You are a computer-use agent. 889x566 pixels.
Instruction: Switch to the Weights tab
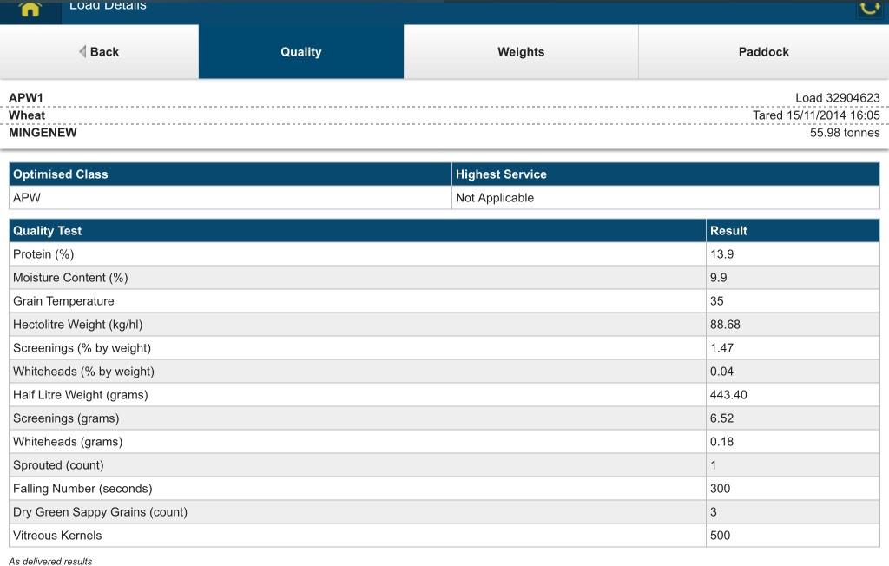(x=521, y=51)
